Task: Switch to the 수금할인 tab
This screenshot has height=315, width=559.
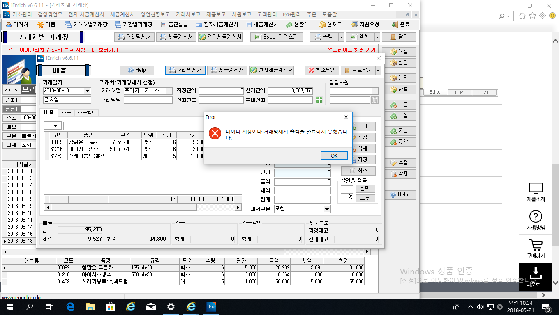Action: point(87,113)
